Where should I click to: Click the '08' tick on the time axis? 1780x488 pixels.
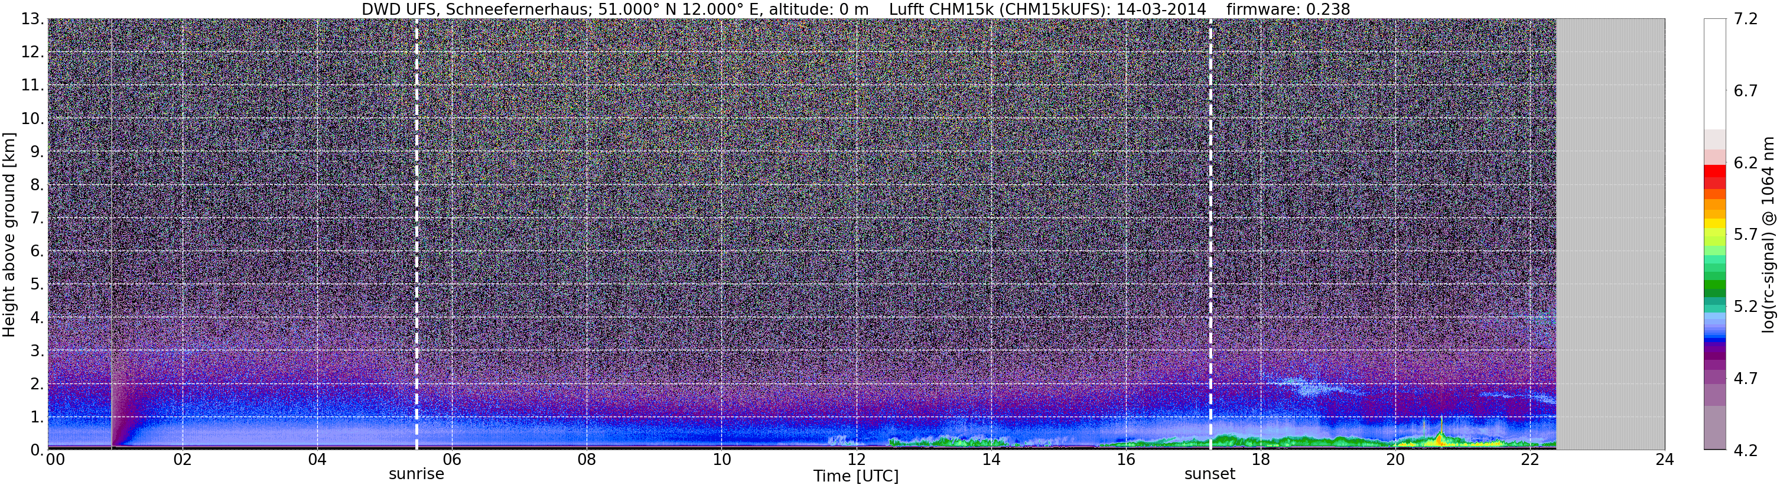coord(587,459)
